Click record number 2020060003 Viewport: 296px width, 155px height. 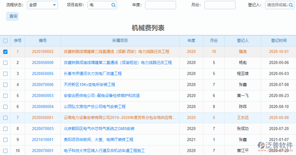pos(43,96)
